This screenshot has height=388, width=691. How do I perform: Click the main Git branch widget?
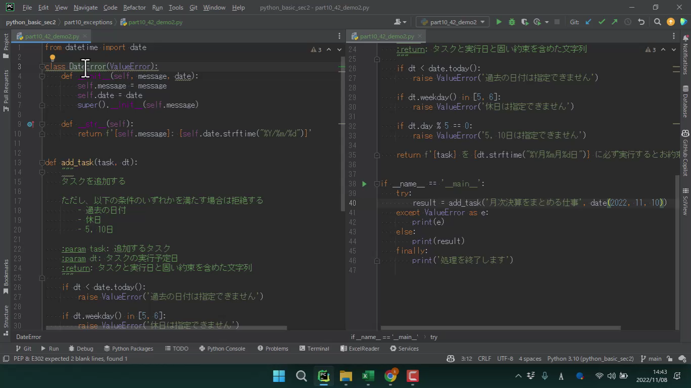tap(651, 359)
